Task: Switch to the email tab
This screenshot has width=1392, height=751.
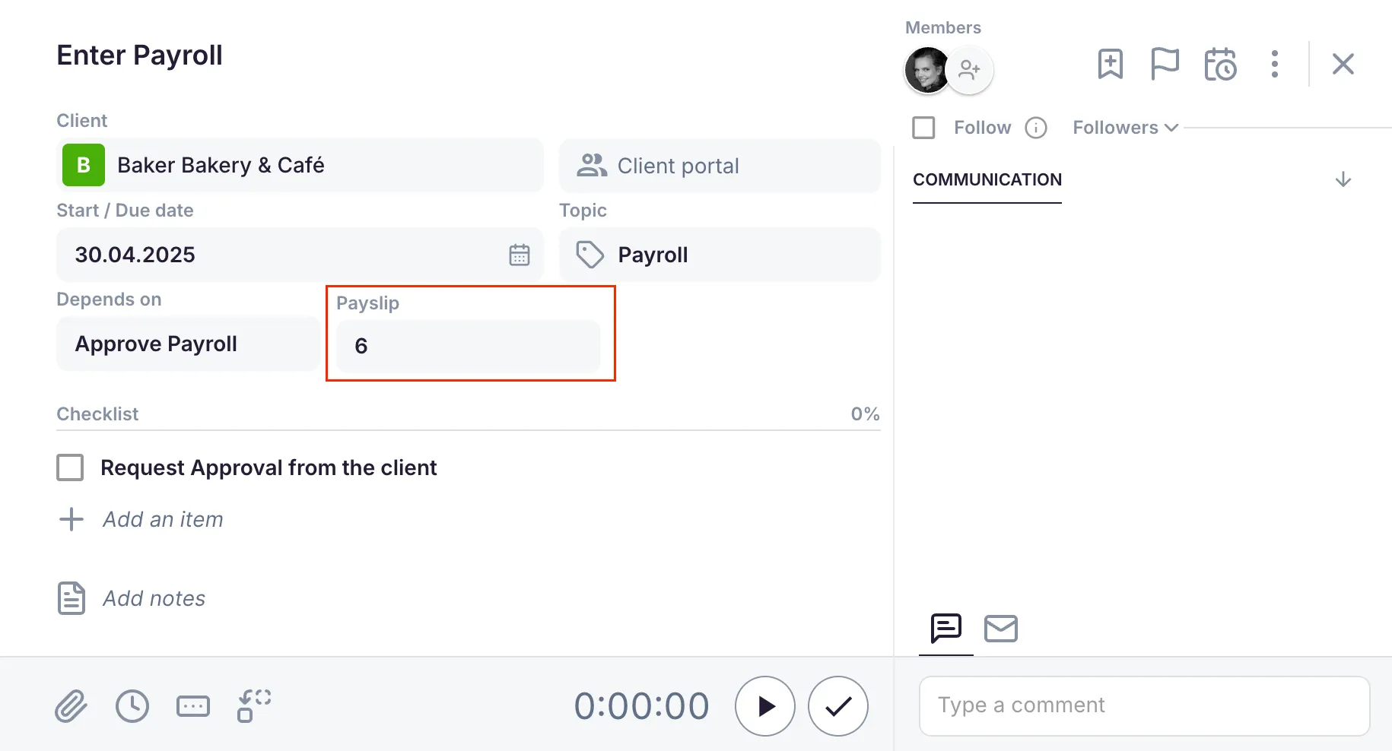Action: (1000, 629)
